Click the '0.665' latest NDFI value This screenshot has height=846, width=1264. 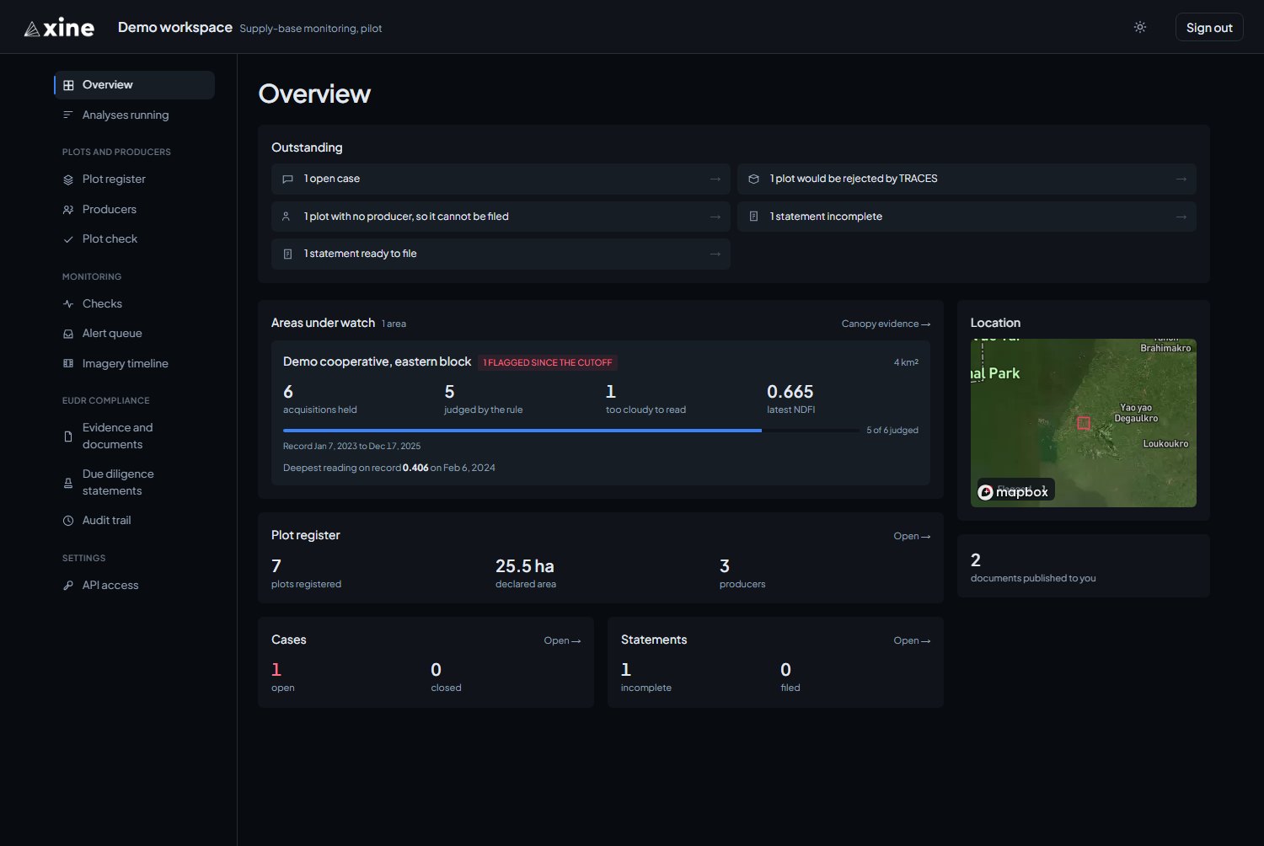(790, 392)
